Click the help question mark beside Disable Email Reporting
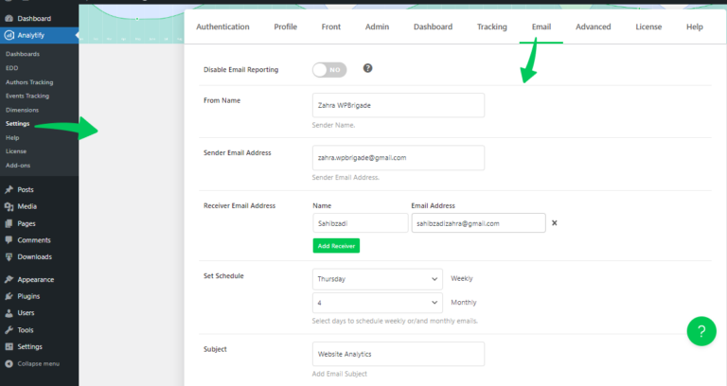Image resolution: width=727 pixels, height=386 pixels. coord(367,68)
